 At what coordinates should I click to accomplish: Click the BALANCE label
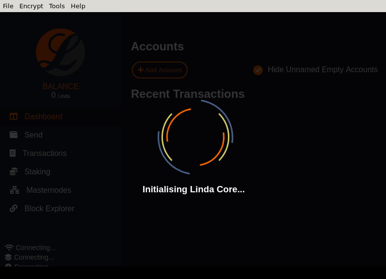pos(61,86)
